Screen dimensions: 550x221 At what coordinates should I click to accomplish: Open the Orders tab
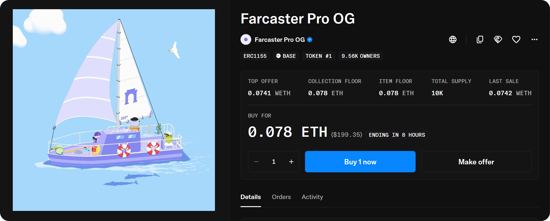coord(281,197)
